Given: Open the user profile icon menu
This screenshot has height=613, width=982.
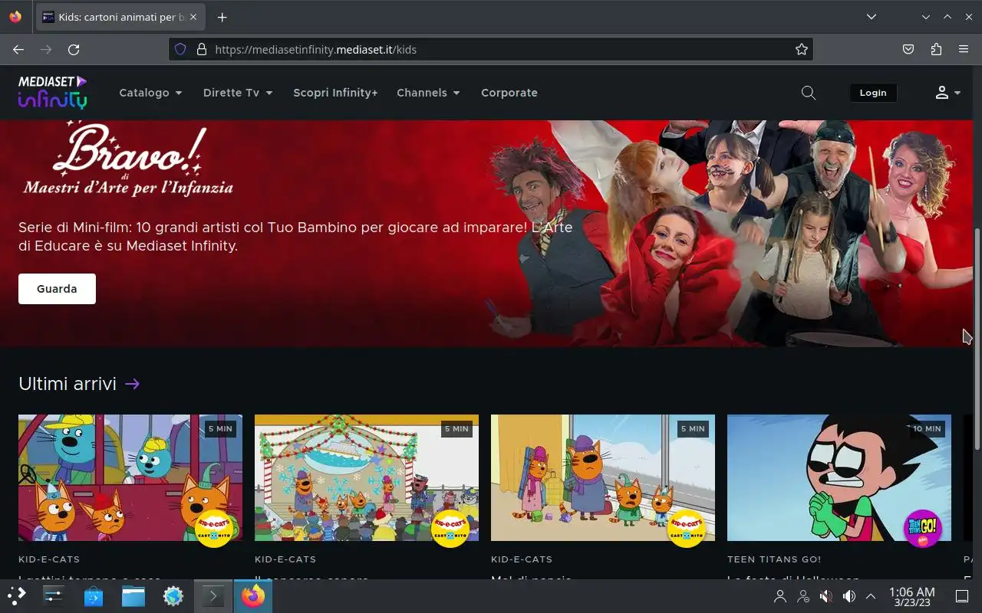Looking at the screenshot, I should pyautogui.click(x=947, y=93).
